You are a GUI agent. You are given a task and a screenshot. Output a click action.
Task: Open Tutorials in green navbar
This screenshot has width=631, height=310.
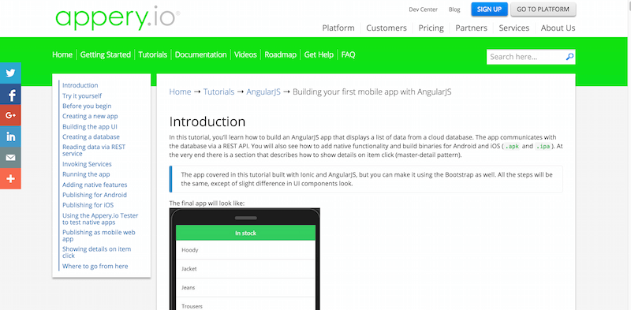click(x=153, y=54)
